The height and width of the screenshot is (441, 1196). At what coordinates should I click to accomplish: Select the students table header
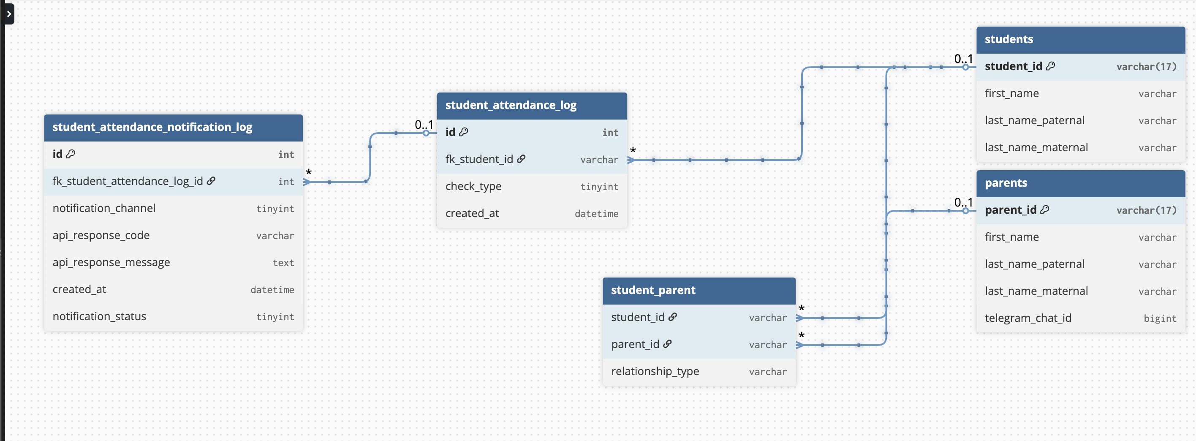click(x=1080, y=39)
